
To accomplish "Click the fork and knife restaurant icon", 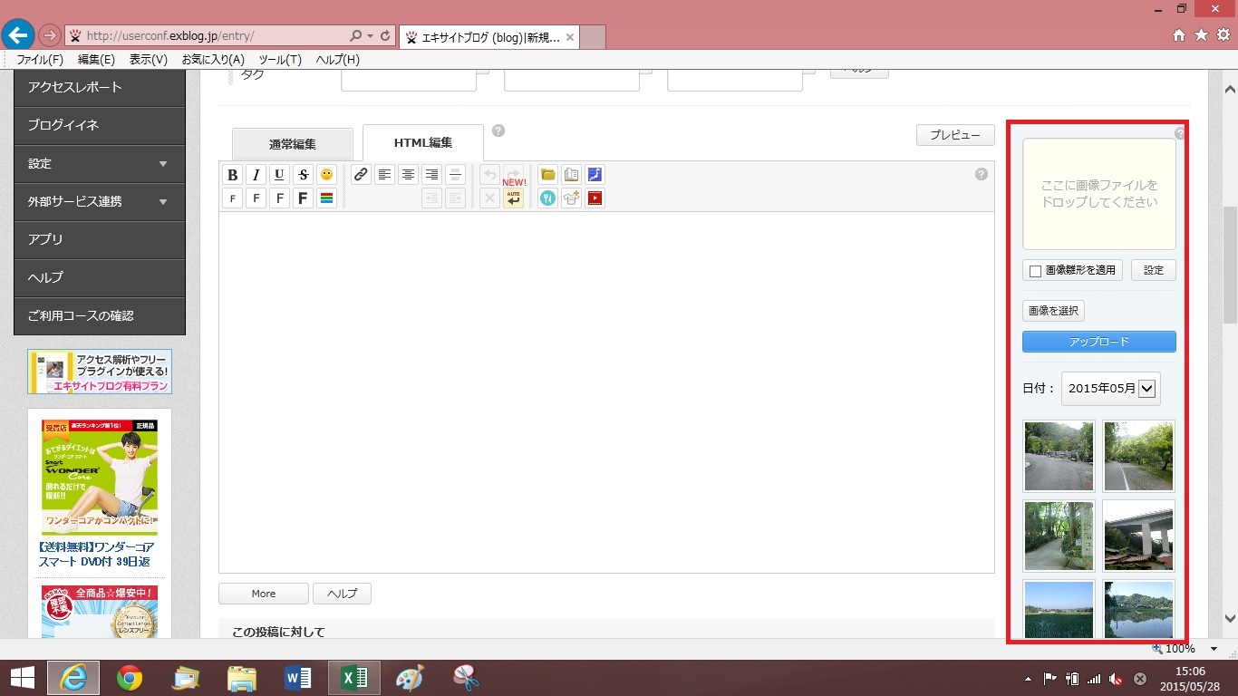I will (547, 198).
